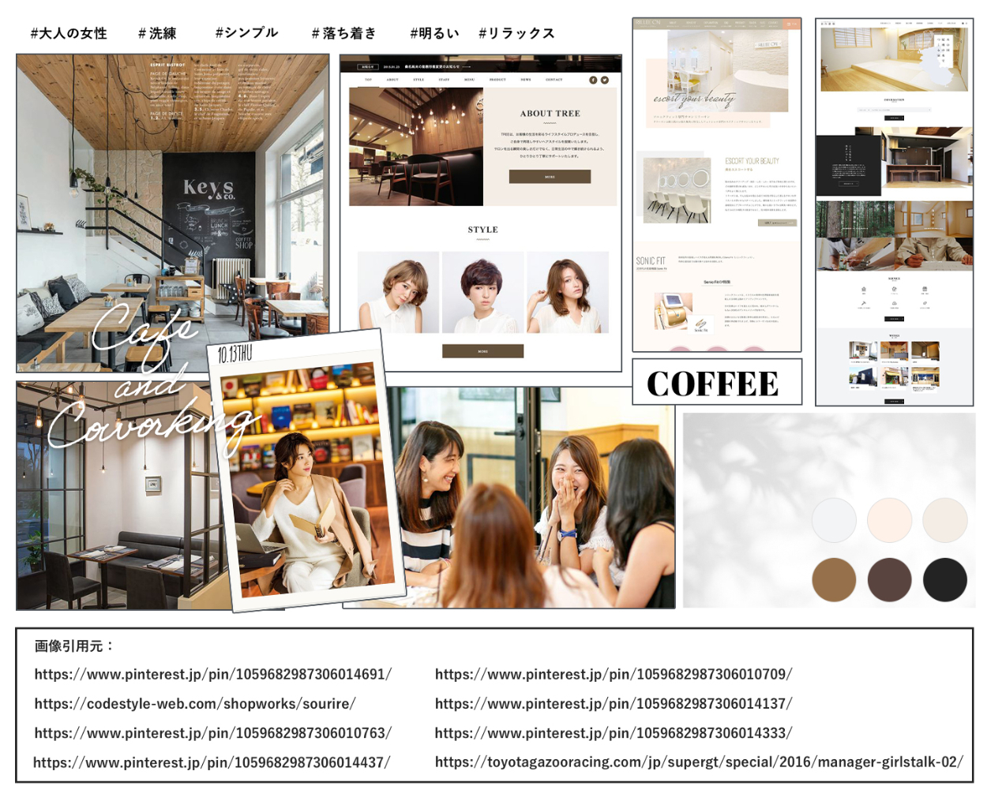987x801 pixels.
Task: Open the STAFF nav item on salon site
Action: 444,80
